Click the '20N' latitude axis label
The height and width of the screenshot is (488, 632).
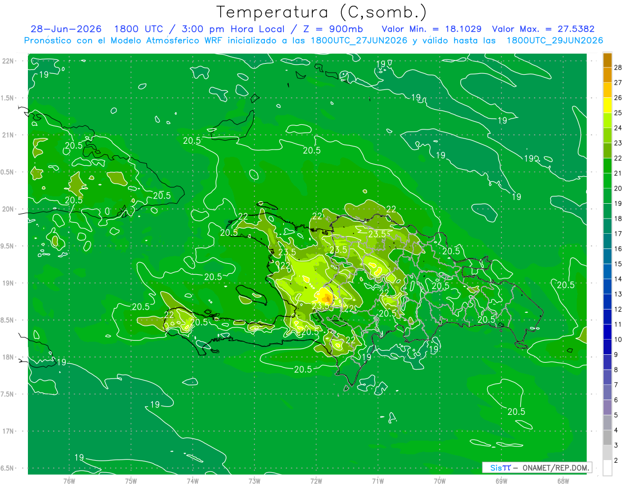point(9,209)
